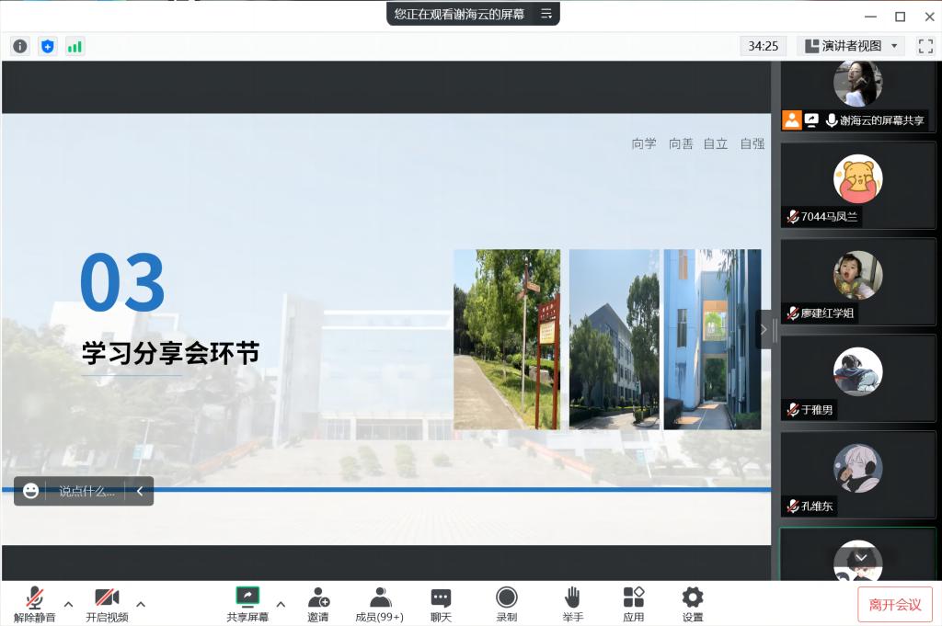Expand audio options arrow beside unmute

click(x=68, y=604)
